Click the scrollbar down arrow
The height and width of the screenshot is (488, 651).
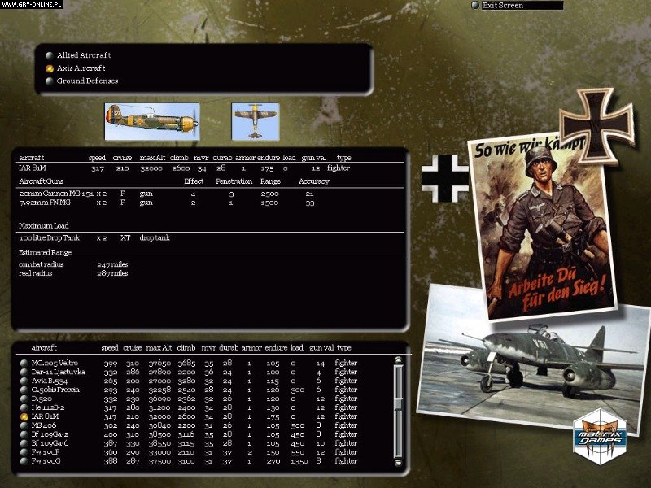396,463
